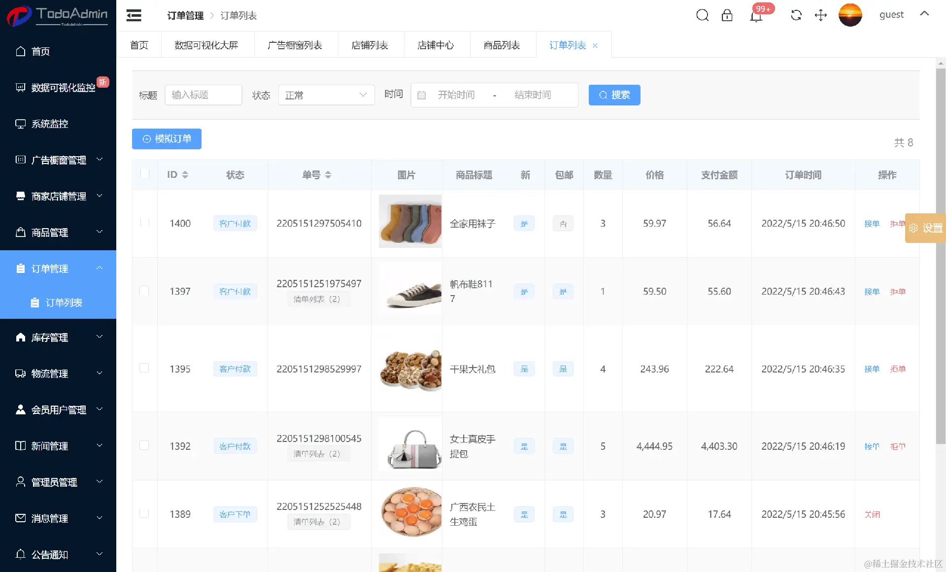946x572 pixels.
Task: Switch to the 店铺列表 tab
Action: click(x=370, y=45)
